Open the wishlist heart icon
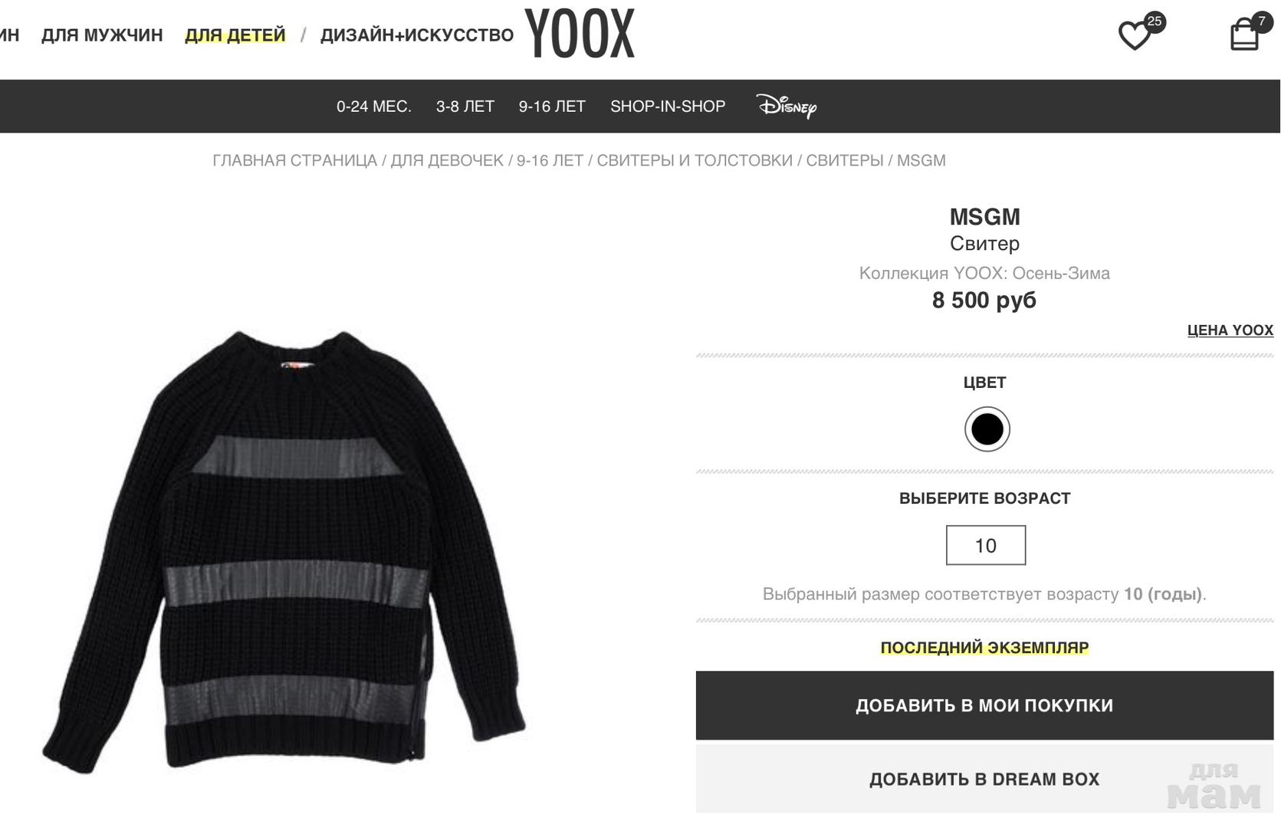The width and height of the screenshot is (1281, 828). tap(1136, 35)
